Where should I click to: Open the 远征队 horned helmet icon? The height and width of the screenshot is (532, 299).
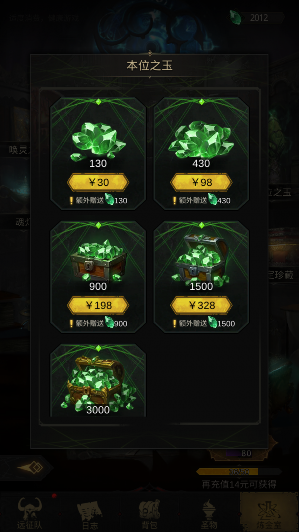[30, 508]
